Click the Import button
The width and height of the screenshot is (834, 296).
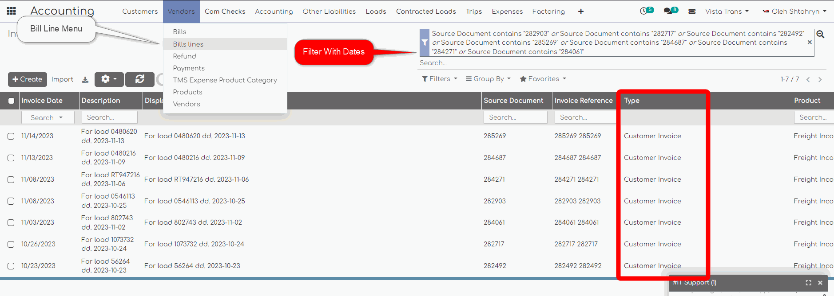(x=62, y=79)
